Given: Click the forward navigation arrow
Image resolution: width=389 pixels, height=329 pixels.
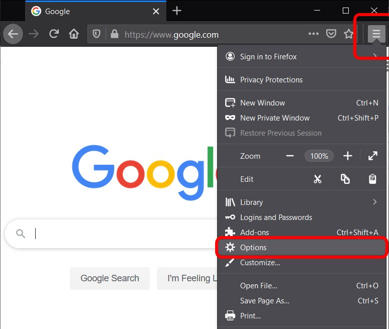Looking at the screenshot, I should pyautogui.click(x=34, y=34).
